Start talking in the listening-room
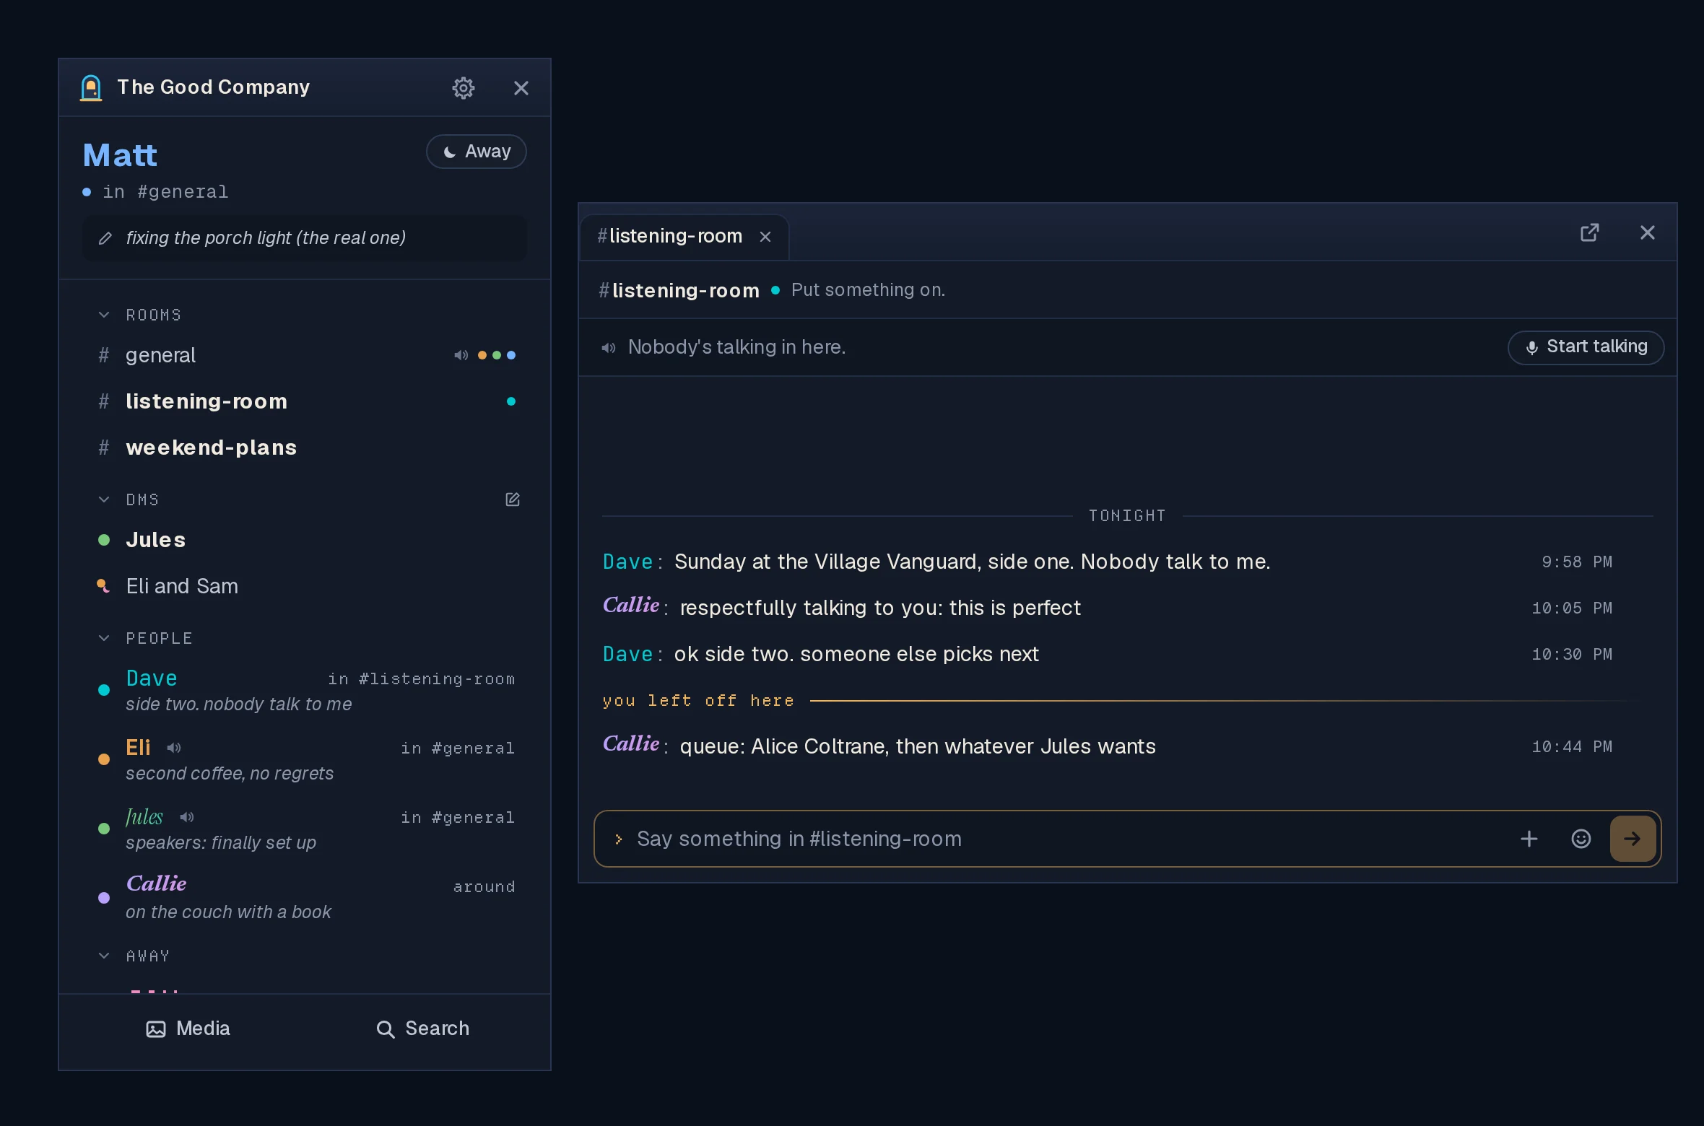The image size is (1704, 1126). tap(1586, 347)
